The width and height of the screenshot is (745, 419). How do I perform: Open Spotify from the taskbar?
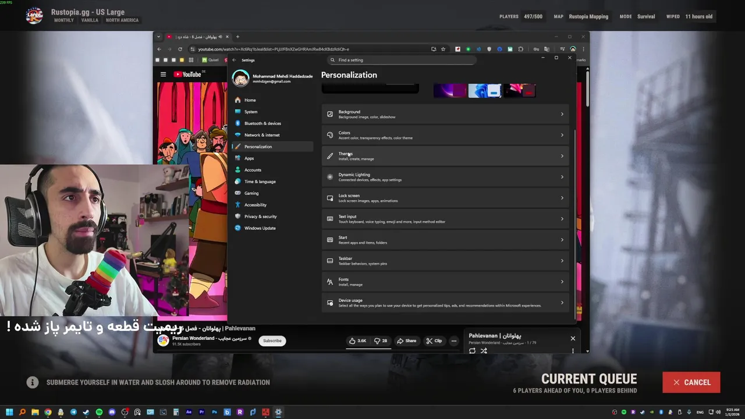coord(99,412)
